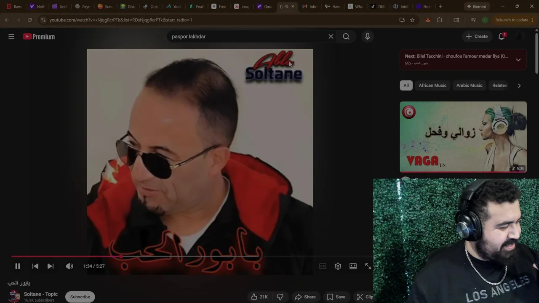This screenshot has height=303, width=539.
Task: Bookmark this page with the star
Action: point(412,20)
